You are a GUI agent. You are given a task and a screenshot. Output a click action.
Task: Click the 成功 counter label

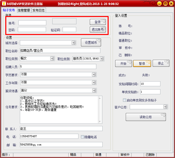coord(122,75)
